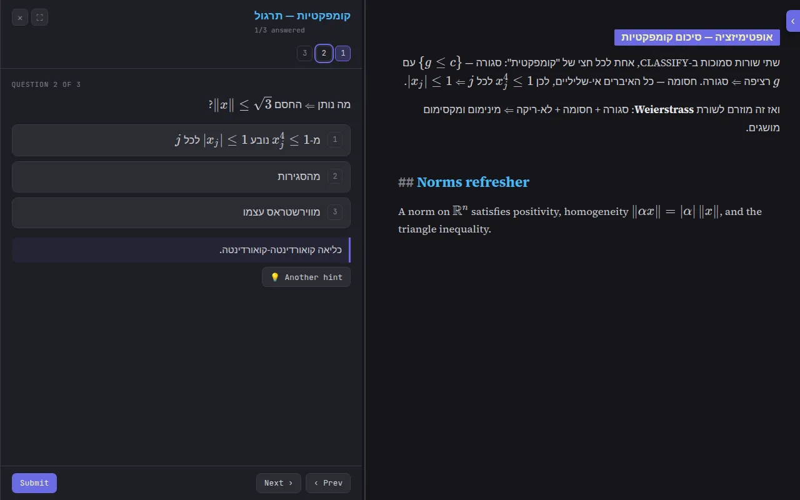800x500 pixels.
Task: Jump to question 2 in the navigator
Action: (x=324, y=53)
